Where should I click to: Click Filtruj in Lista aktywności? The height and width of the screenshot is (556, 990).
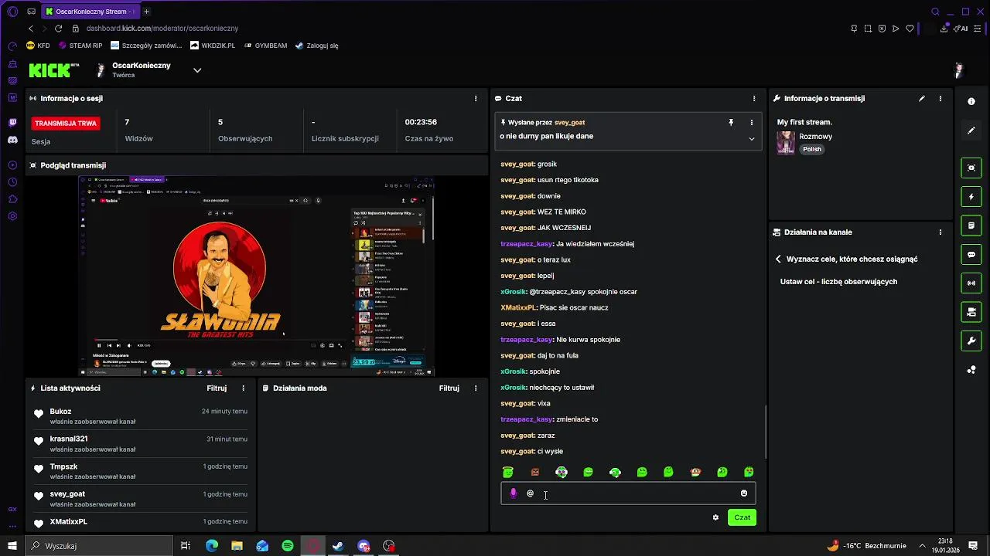point(217,388)
